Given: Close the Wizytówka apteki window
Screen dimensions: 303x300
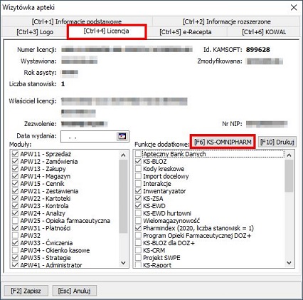Looking at the screenshot, I should click(294, 7).
